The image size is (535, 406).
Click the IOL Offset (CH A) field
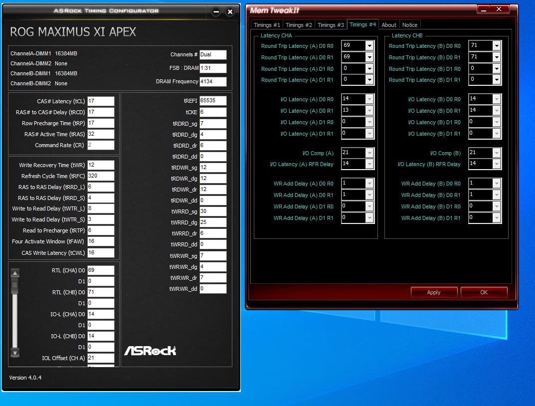[101, 358]
